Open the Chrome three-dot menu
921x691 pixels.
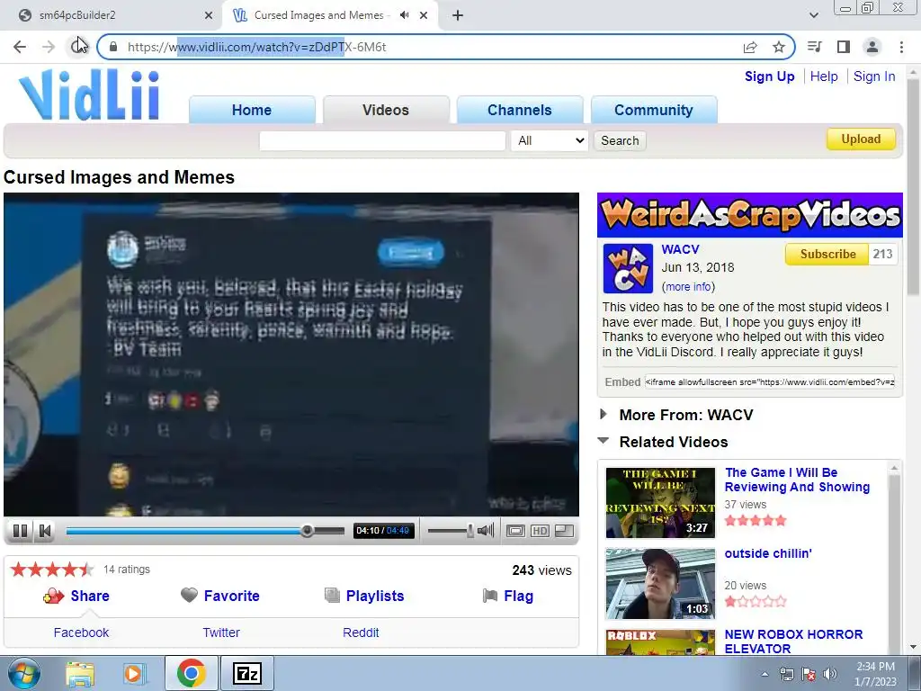tap(901, 47)
